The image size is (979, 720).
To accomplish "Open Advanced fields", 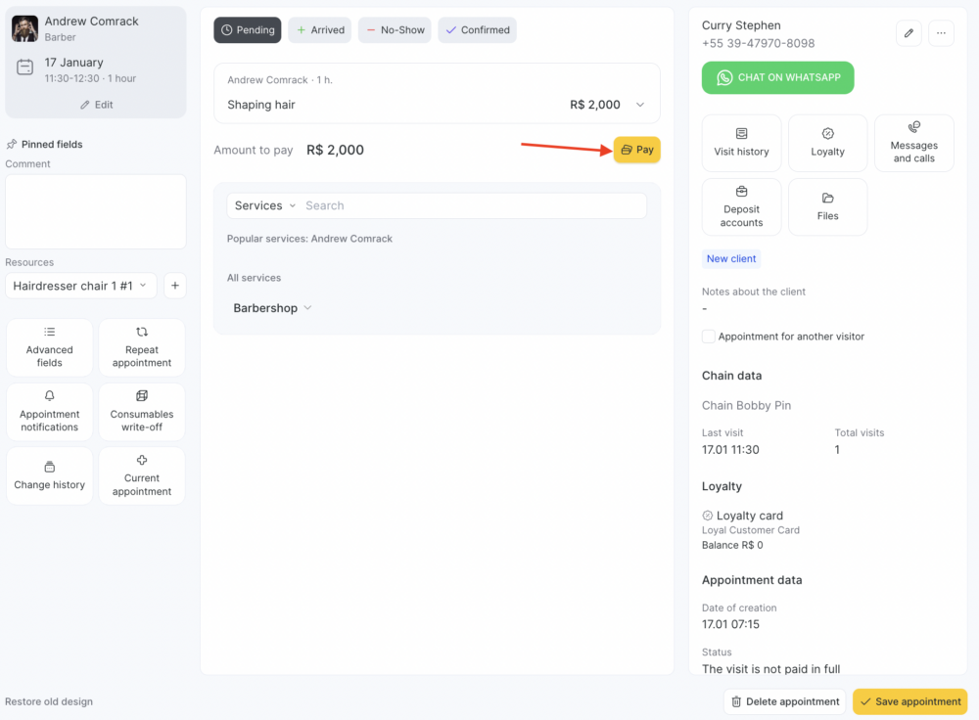I will pyautogui.click(x=49, y=347).
